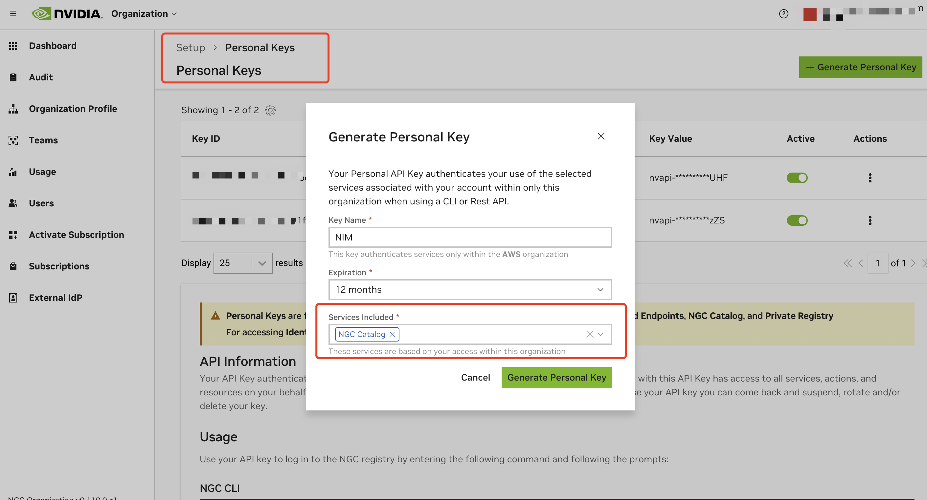Disable the Active toggle for key nvapi-**********UHF

click(798, 177)
